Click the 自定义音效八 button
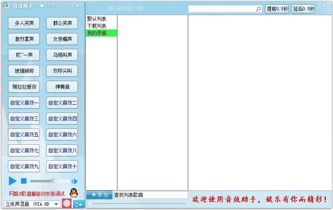Viewport: 333px width, 210px height. 62,150
